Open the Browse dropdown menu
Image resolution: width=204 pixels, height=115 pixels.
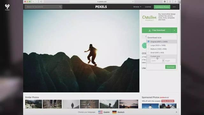pos(137,7)
